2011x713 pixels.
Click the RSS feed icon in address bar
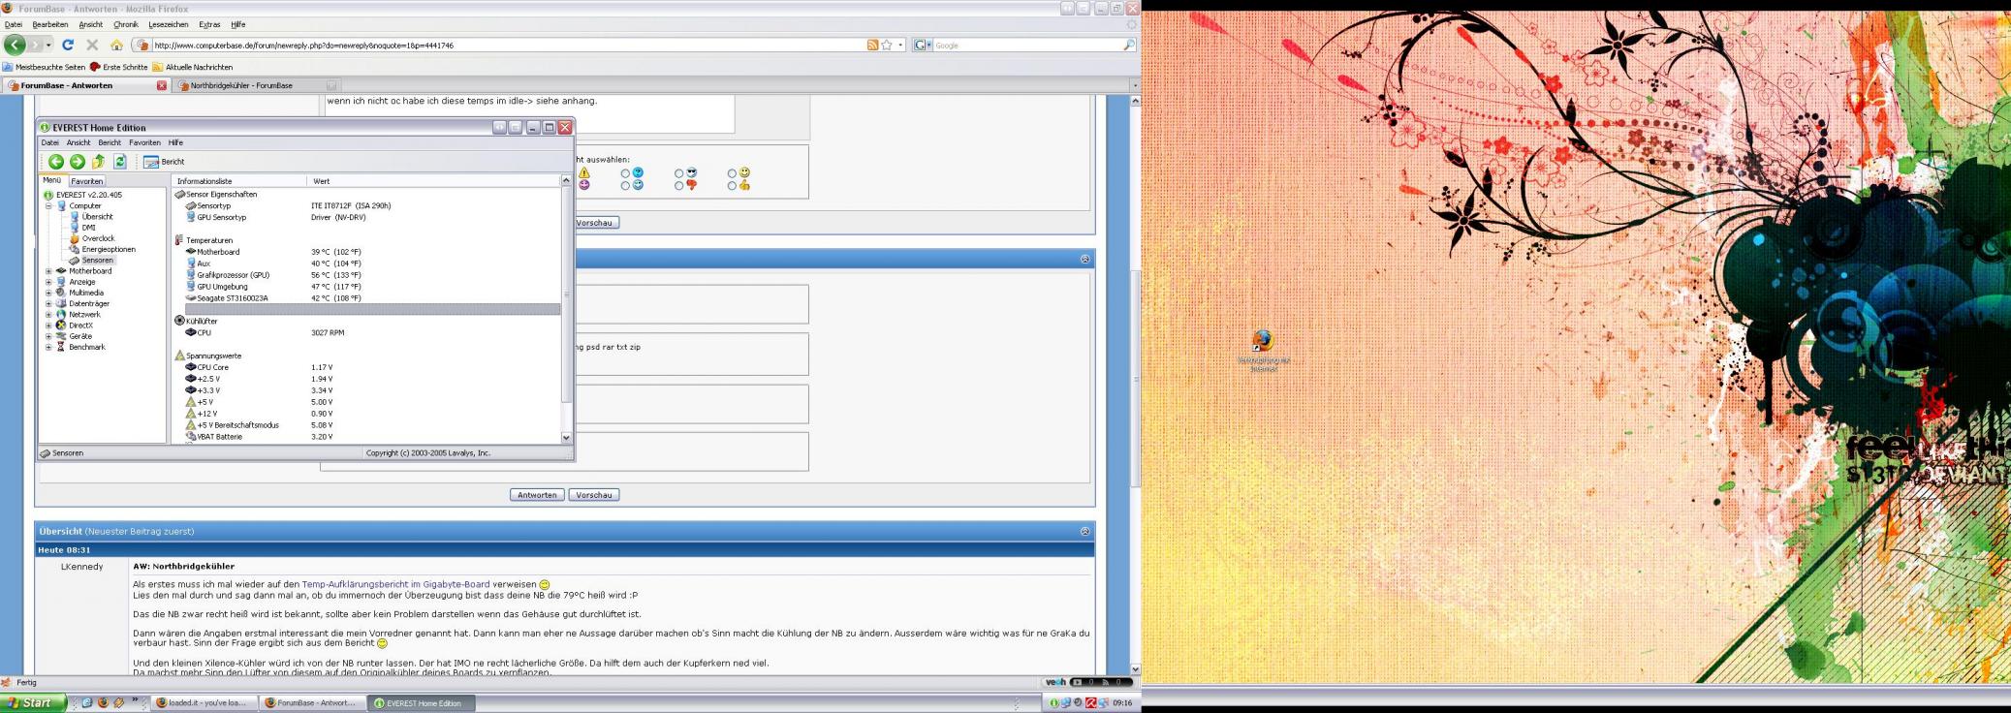[872, 45]
